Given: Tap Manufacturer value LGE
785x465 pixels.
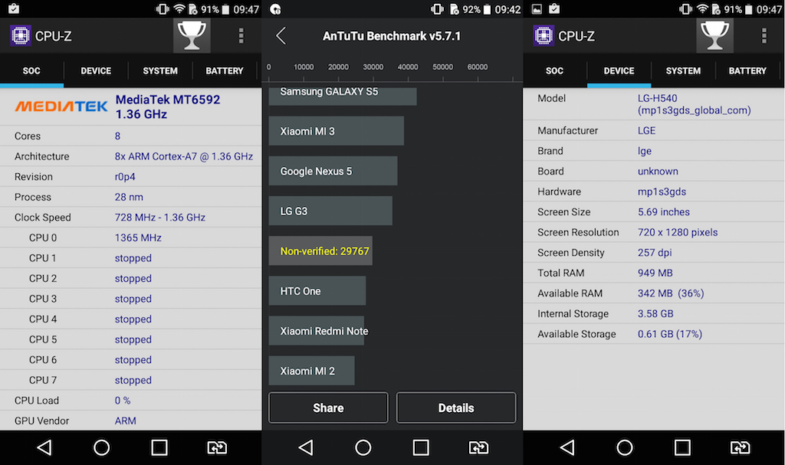Looking at the screenshot, I should 646,131.
